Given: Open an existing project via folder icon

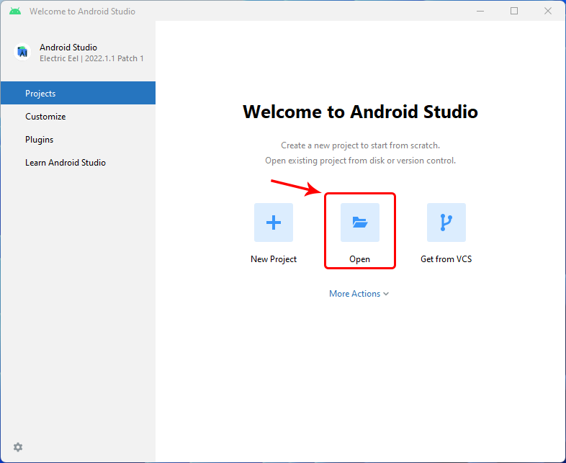Looking at the screenshot, I should click(x=360, y=222).
